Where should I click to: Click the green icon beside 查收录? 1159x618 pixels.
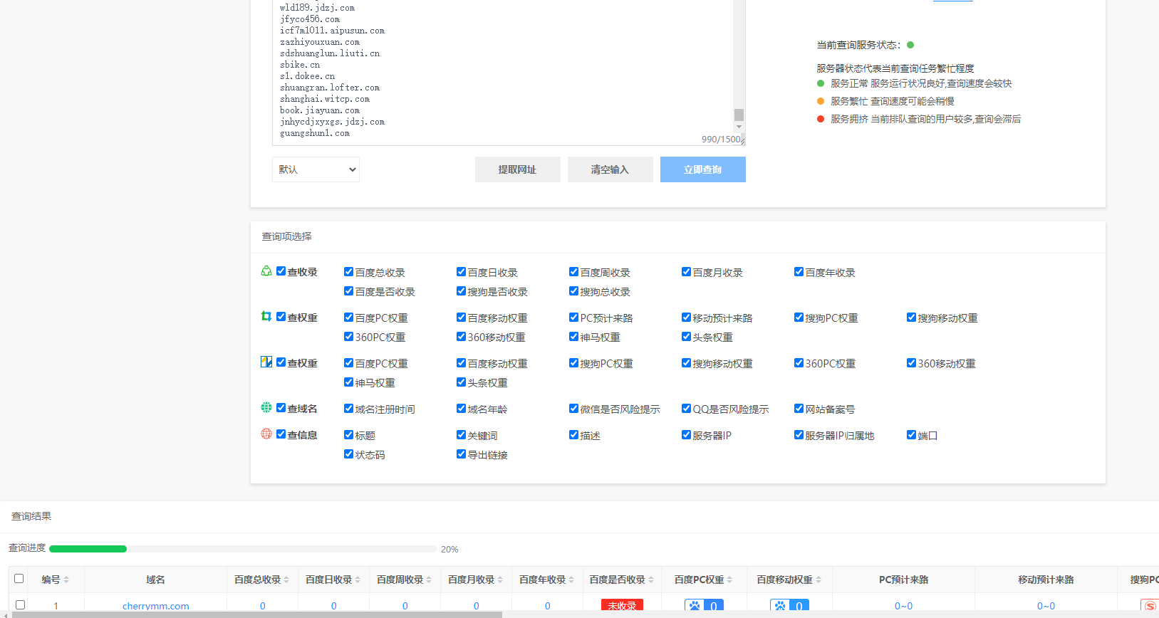(266, 271)
